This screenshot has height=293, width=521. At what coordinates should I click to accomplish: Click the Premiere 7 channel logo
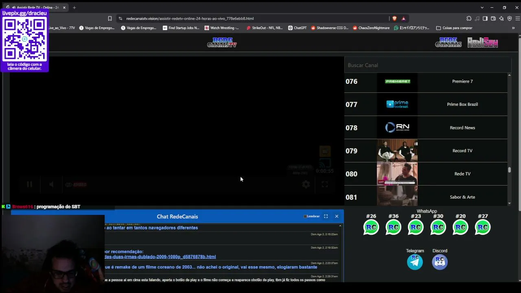397,81
